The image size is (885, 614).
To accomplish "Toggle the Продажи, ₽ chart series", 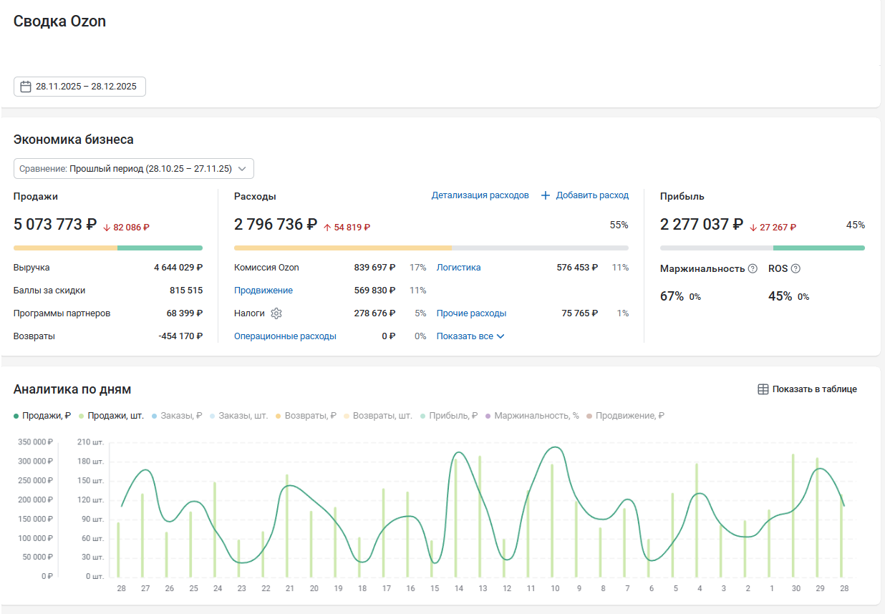I will point(42,416).
